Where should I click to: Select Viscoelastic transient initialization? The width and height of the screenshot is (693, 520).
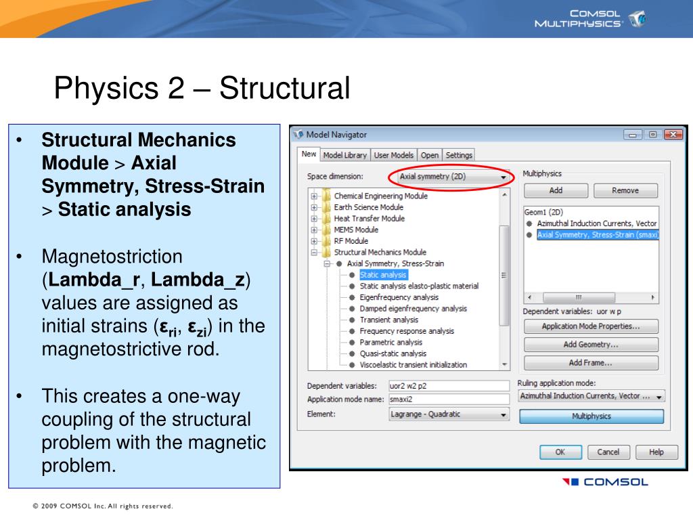[413, 365]
